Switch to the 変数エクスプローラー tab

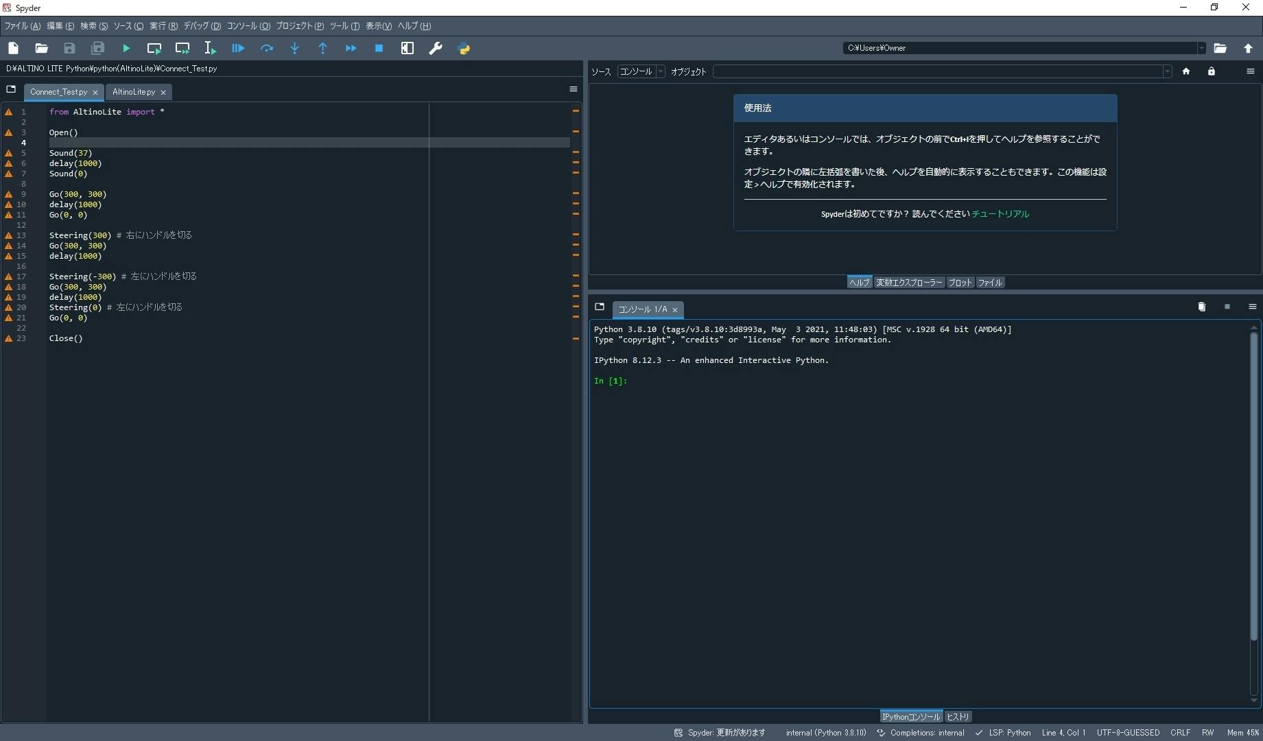909,283
